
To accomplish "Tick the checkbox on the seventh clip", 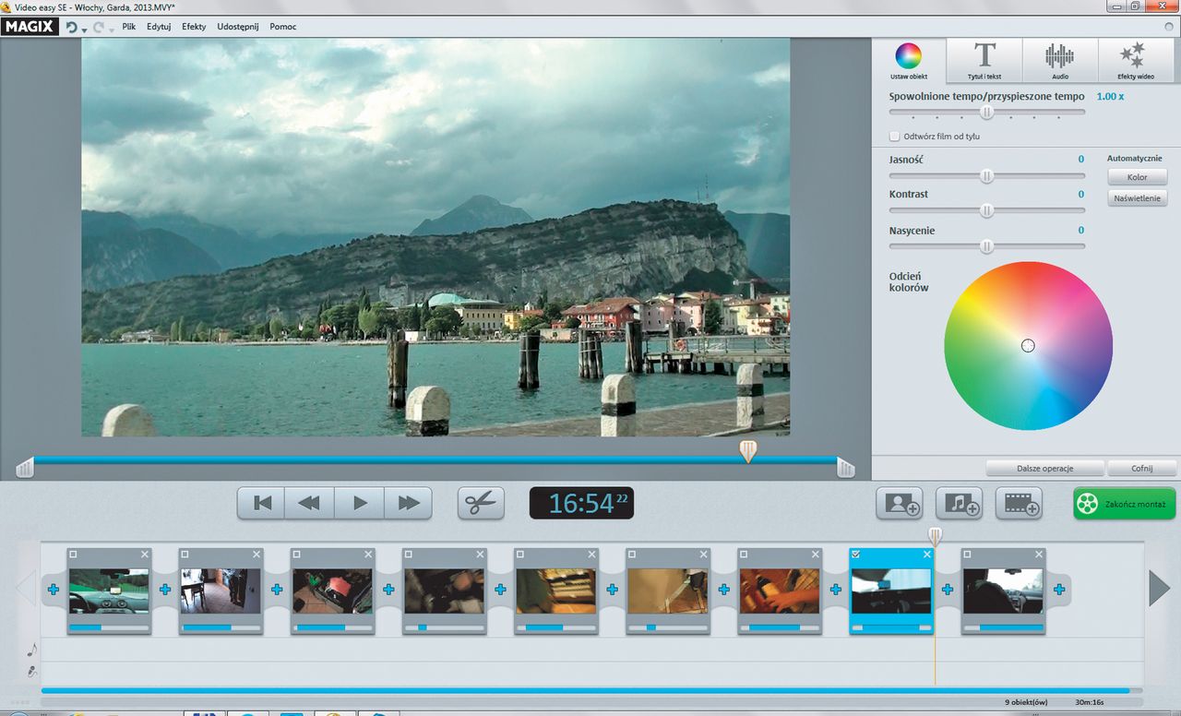I will 746,554.
